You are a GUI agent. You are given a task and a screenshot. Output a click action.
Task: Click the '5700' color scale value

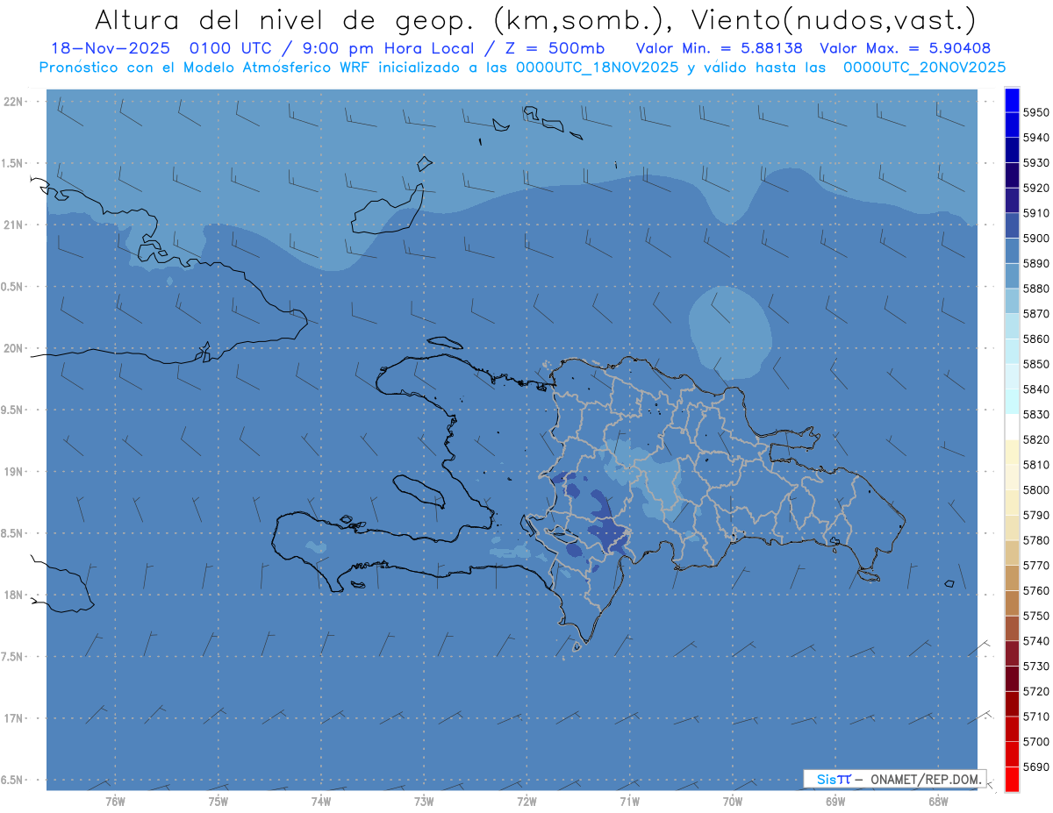(1036, 741)
